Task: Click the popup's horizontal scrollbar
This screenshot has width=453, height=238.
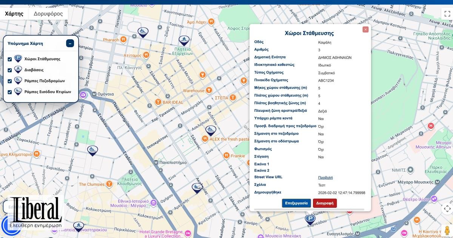Action: pos(309,209)
